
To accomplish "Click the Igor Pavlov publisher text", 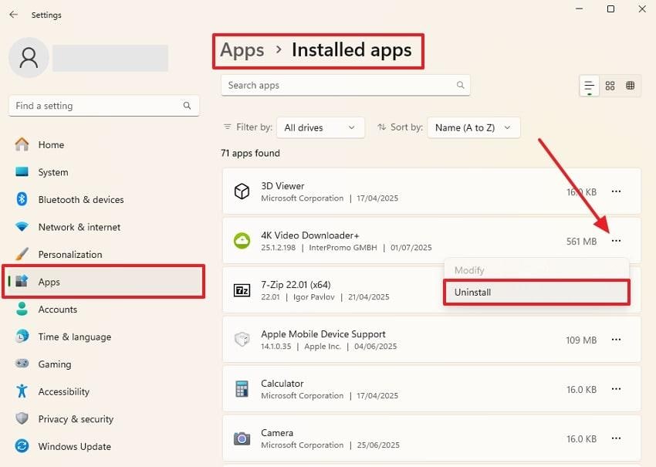I will pyautogui.click(x=314, y=297).
